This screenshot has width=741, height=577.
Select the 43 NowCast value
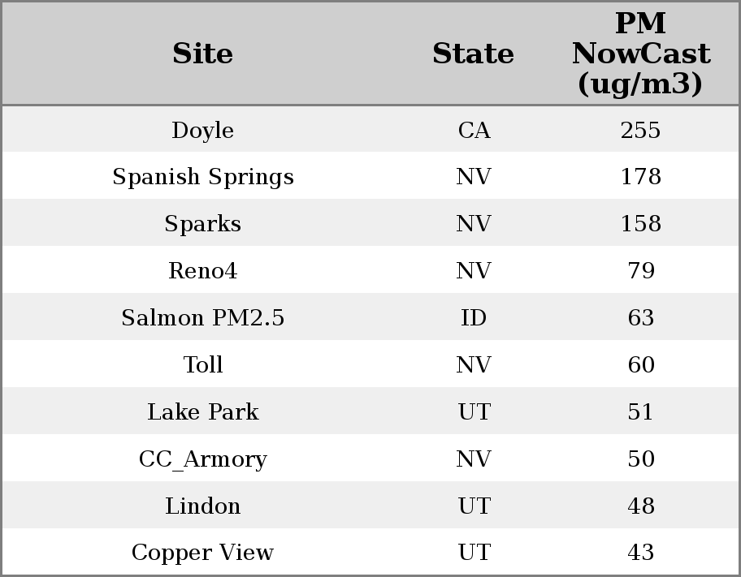640,553
